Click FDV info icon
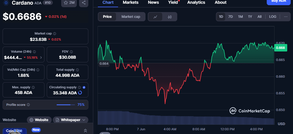The image size is (293, 134). [71, 52]
